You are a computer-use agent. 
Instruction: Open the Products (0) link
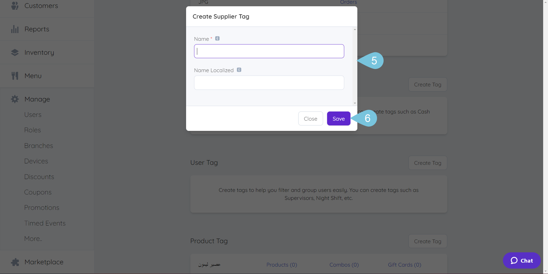point(281,265)
